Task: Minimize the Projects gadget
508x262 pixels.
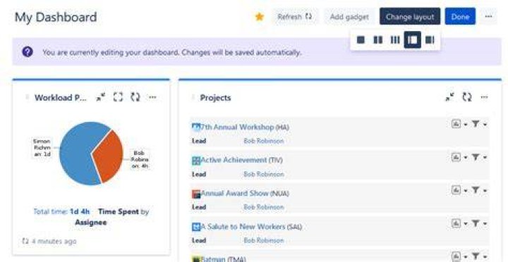Action: coord(449,97)
